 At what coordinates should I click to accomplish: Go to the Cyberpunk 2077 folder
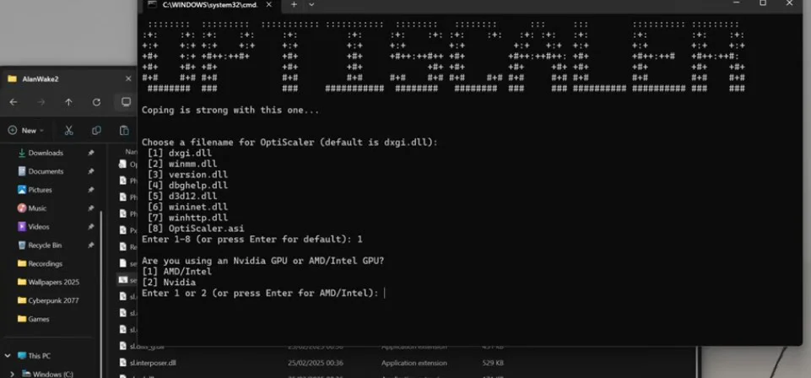(x=53, y=300)
